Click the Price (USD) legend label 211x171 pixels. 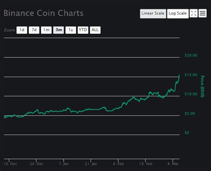[203, 86]
